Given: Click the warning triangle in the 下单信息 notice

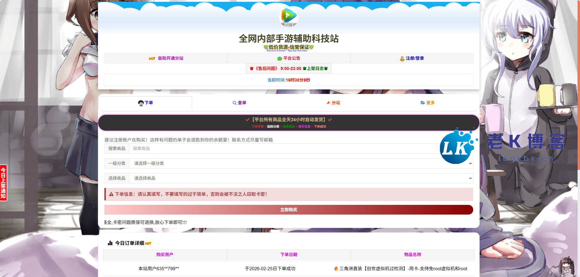Looking at the screenshot, I should [x=111, y=194].
